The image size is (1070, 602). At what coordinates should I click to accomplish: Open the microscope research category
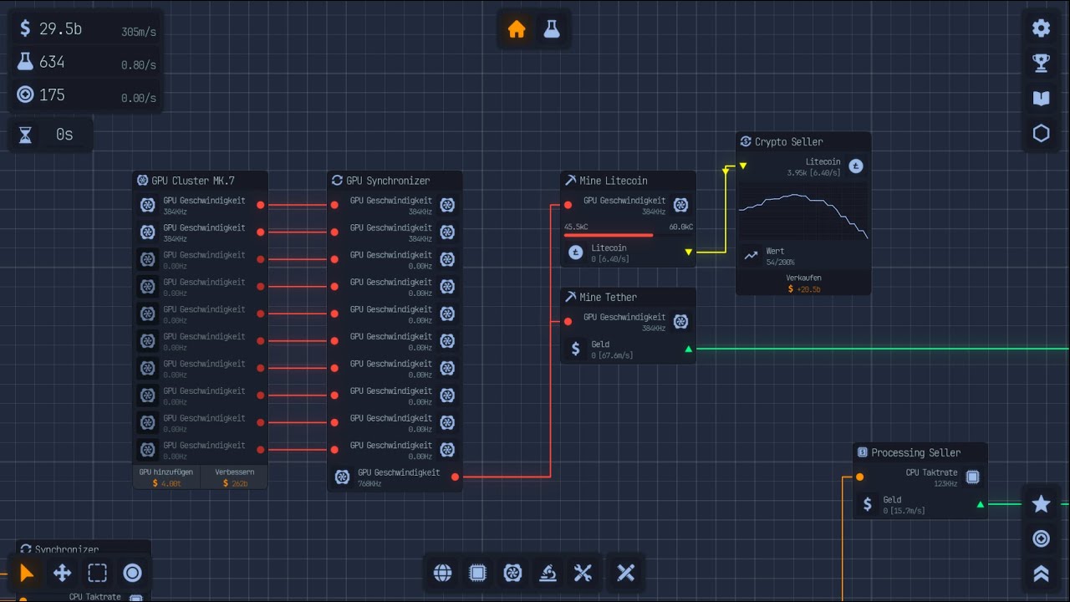[548, 573]
